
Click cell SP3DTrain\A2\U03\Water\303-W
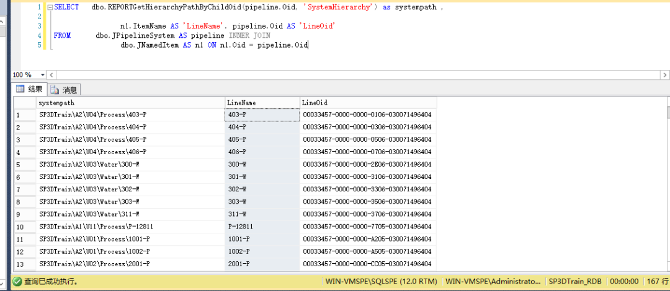[x=130, y=201]
